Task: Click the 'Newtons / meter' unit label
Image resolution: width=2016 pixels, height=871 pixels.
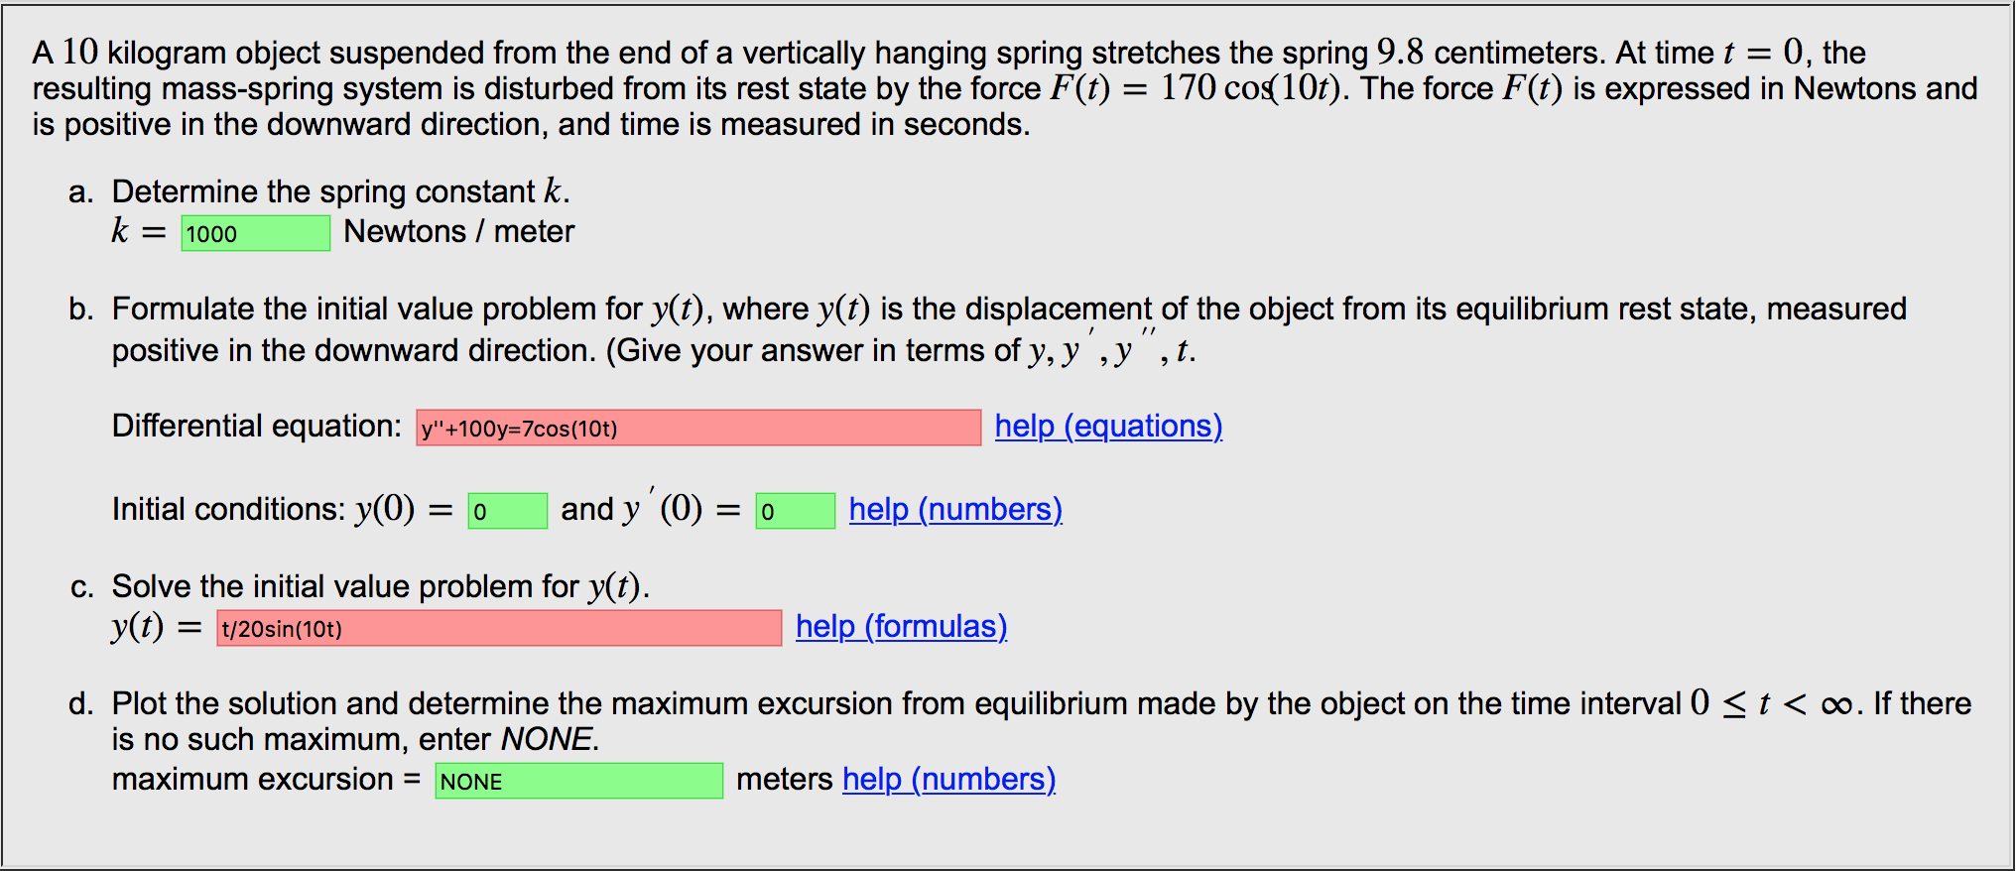Action: click(458, 231)
